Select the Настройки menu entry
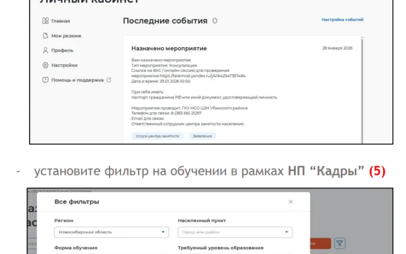Screen dimensions: 406x254 point(64,66)
